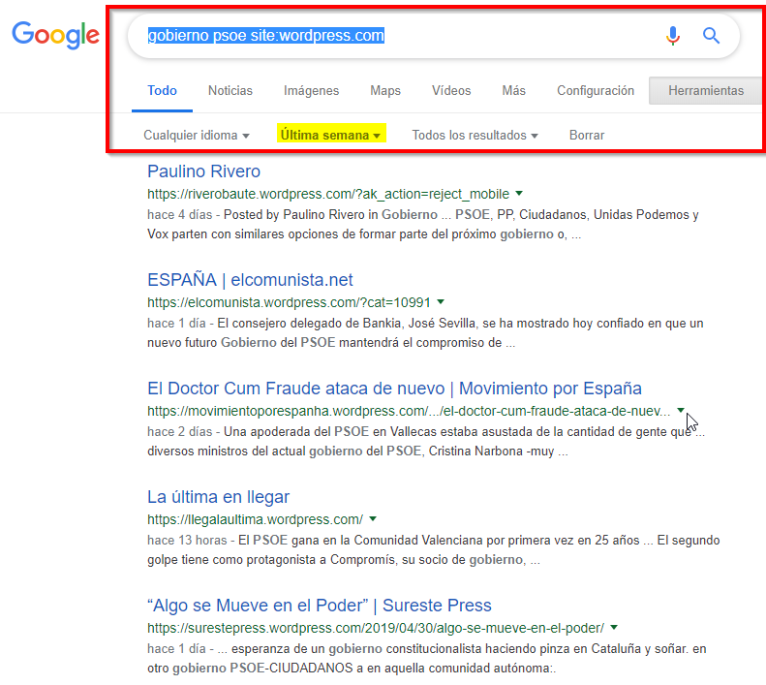The height and width of the screenshot is (685, 766).
Task: Open arrow next to riverobaute.wordpress.com URL
Action: tap(519, 194)
